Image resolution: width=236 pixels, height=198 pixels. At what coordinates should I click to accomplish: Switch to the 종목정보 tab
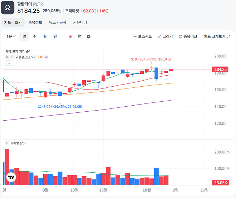click(x=35, y=22)
